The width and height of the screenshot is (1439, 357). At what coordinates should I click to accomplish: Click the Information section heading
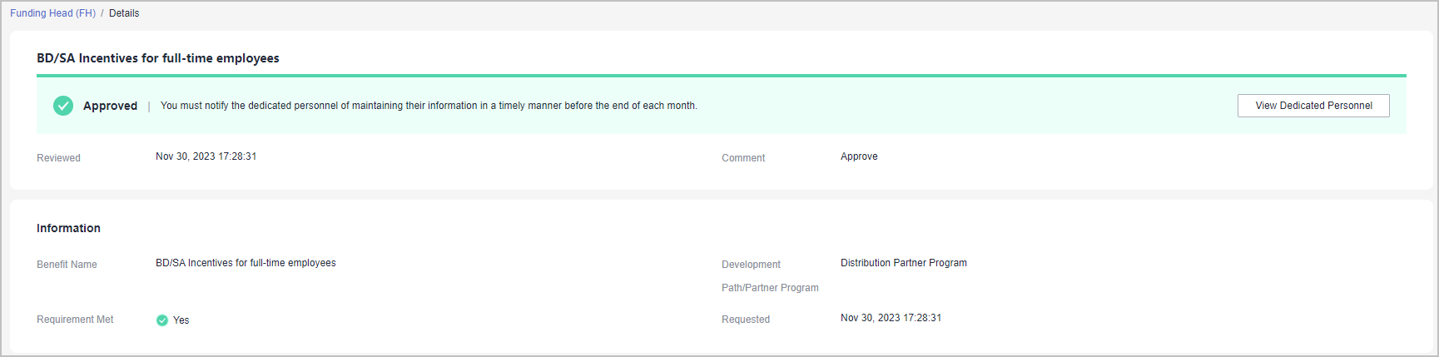68,228
